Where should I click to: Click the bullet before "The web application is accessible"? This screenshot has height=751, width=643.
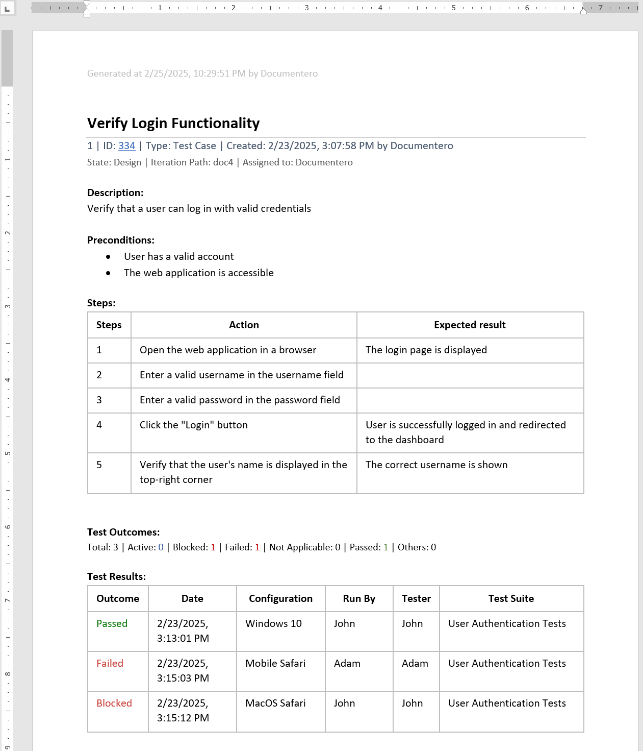108,273
